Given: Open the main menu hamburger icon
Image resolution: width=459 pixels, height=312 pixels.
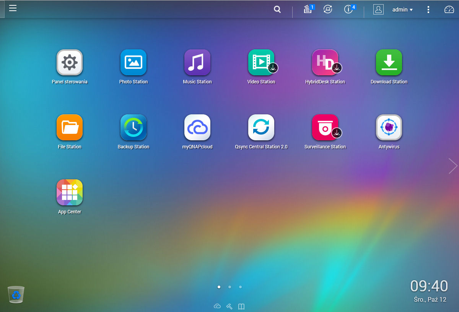Looking at the screenshot, I should 13,8.
